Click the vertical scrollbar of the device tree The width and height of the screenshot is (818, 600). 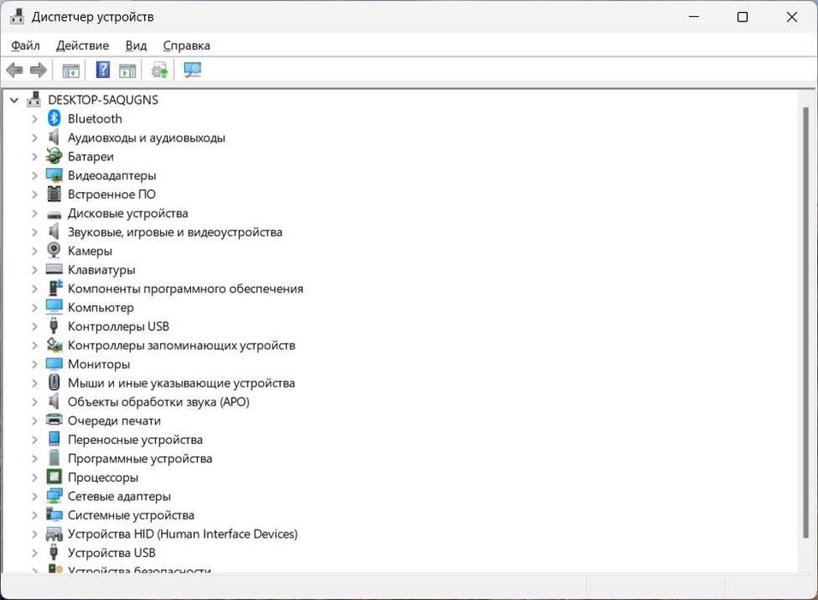tap(806, 322)
